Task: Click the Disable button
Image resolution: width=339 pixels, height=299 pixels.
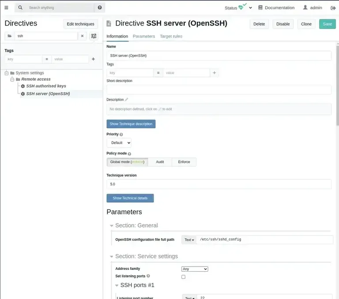Action: click(283, 24)
